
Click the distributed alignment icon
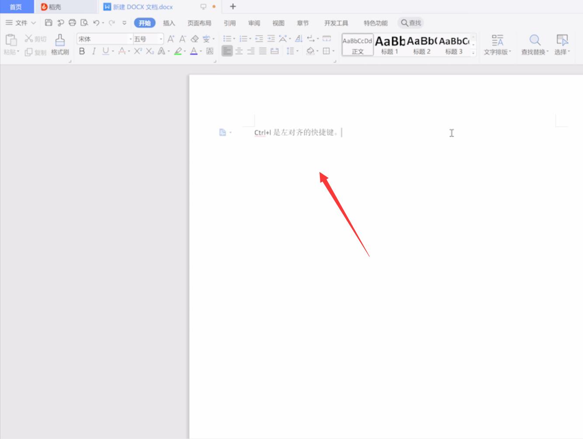pos(274,51)
